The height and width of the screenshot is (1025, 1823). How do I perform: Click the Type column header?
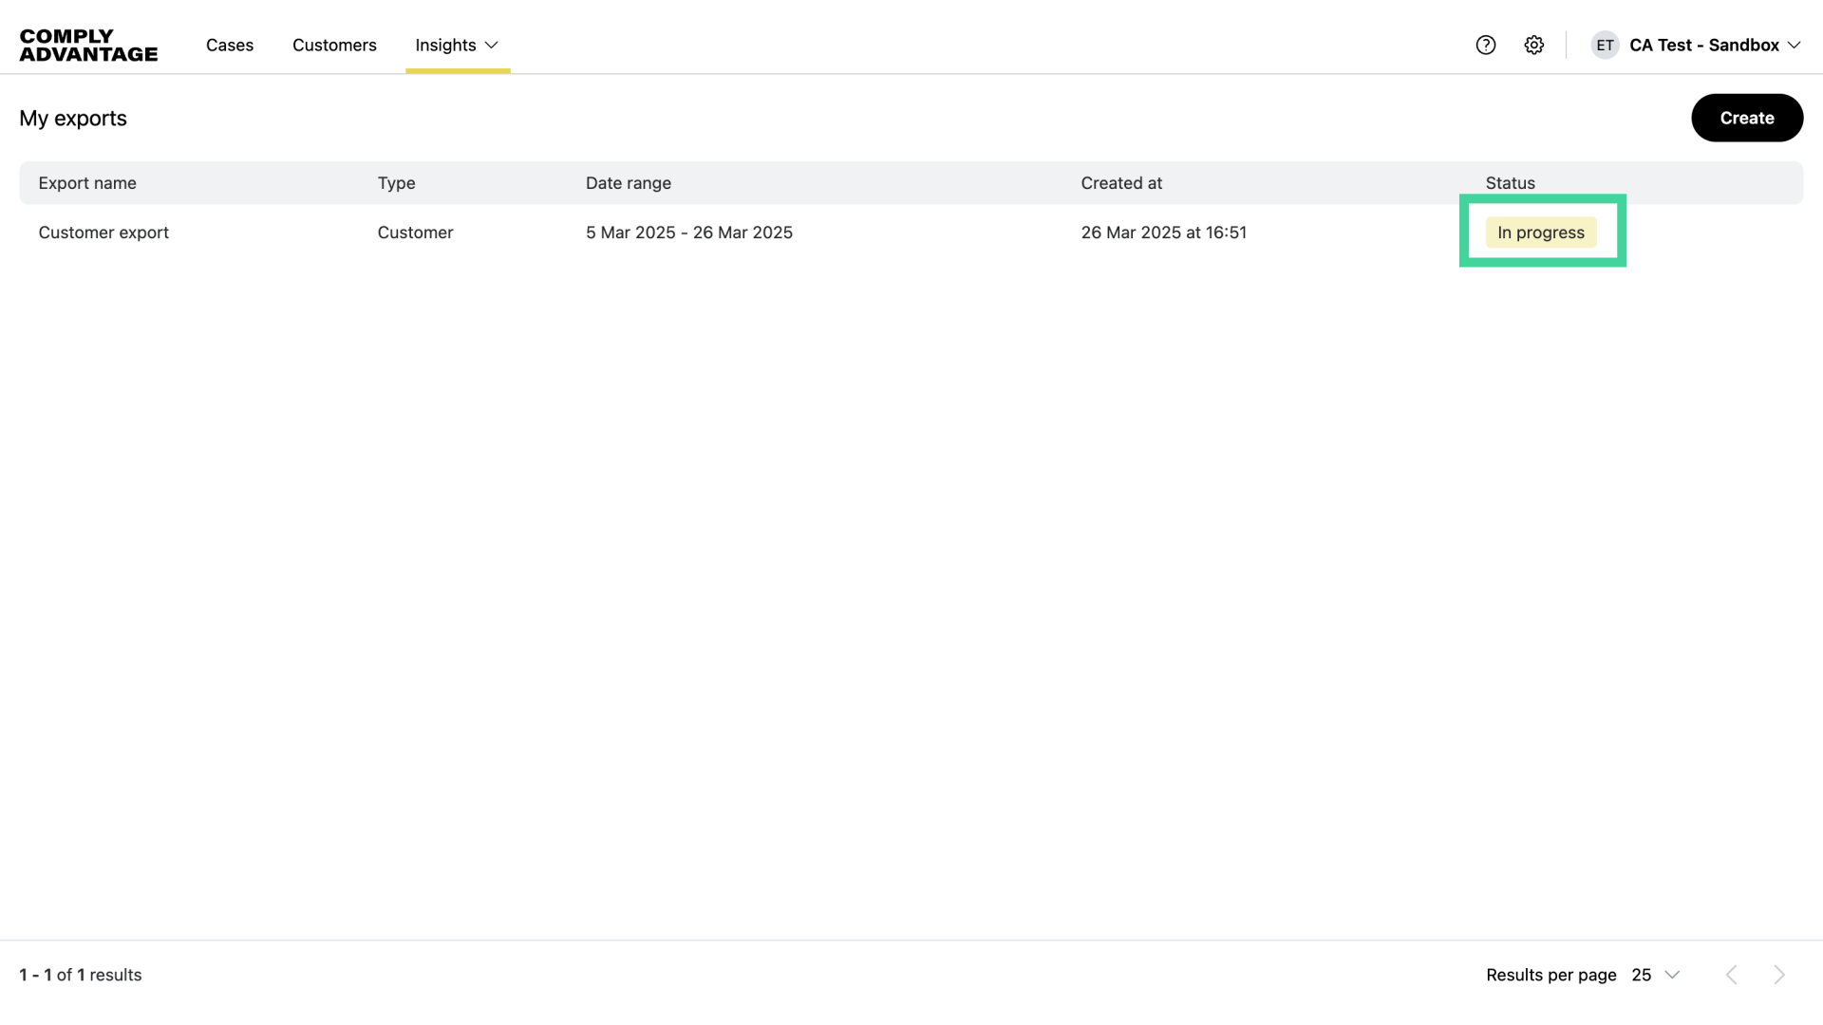(396, 183)
